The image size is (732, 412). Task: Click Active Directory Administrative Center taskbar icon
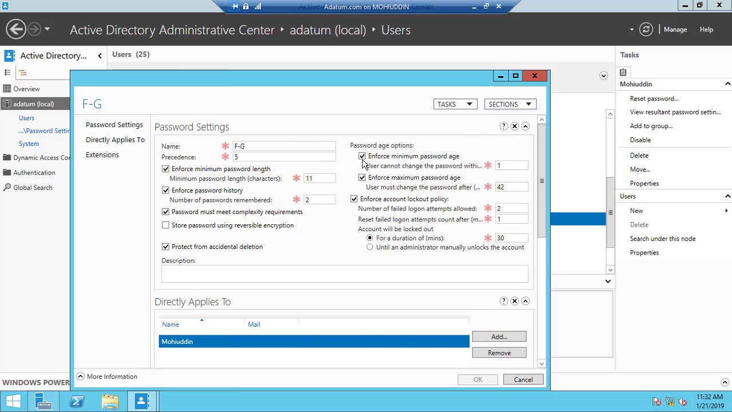(142, 402)
